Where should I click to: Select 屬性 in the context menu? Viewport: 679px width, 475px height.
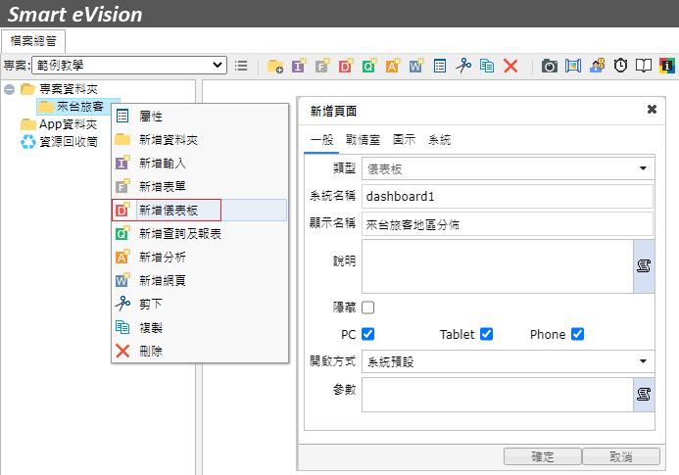click(200, 116)
